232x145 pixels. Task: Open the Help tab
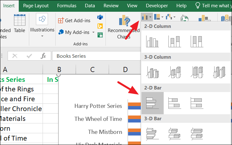click(181, 6)
